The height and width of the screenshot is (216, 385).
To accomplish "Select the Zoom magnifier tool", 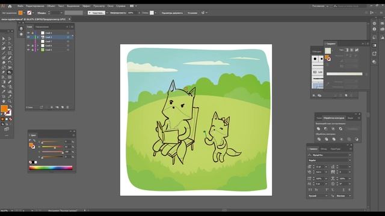I will pos(10,101).
